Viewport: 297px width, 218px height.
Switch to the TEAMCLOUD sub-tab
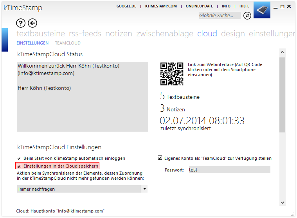pyautogui.click(x=68, y=43)
